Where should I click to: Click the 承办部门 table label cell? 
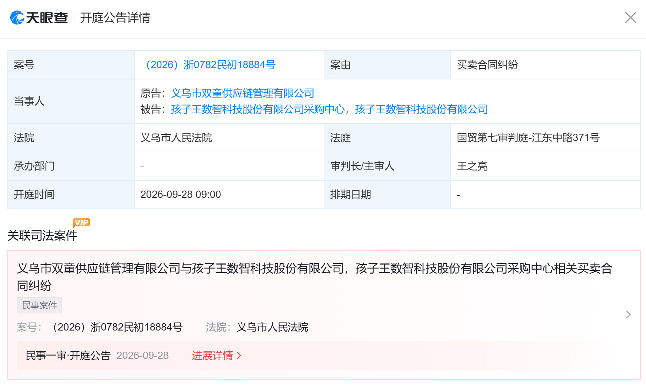pyautogui.click(x=71, y=166)
